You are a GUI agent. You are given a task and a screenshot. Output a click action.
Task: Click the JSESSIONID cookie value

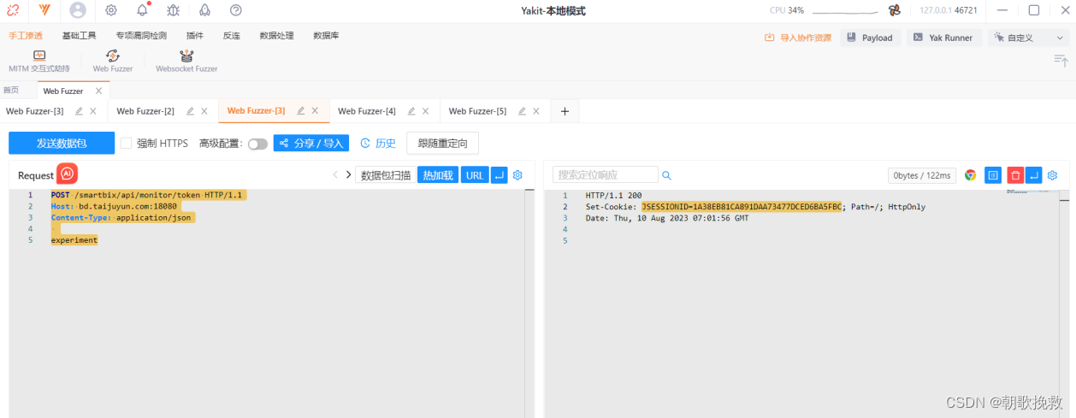pyautogui.click(x=742, y=207)
